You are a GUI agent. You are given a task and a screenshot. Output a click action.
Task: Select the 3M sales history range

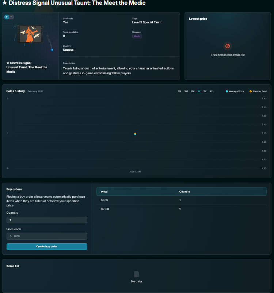pos(186,91)
